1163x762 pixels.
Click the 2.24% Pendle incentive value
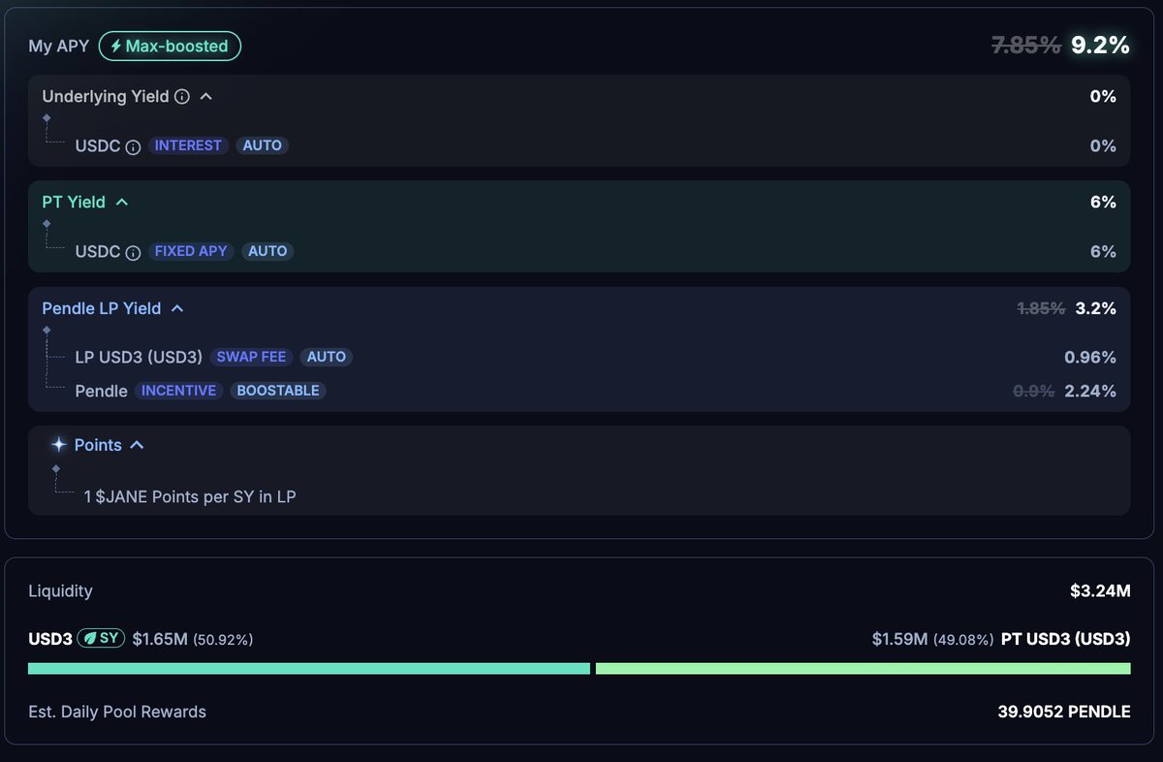(x=1090, y=391)
